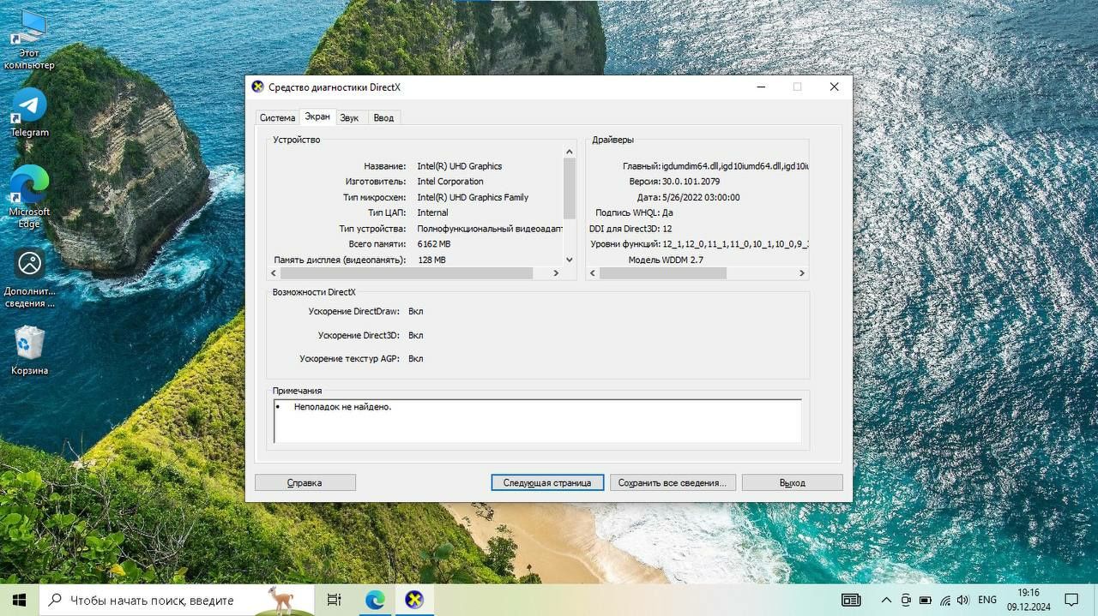Screen dimensions: 1098x616
Task: Click the taskbar search box
Action: coord(175,600)
